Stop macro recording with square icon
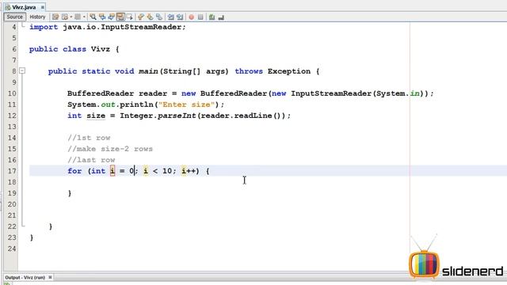The height and width of the screenshot is (285, 507). [200, 17]
